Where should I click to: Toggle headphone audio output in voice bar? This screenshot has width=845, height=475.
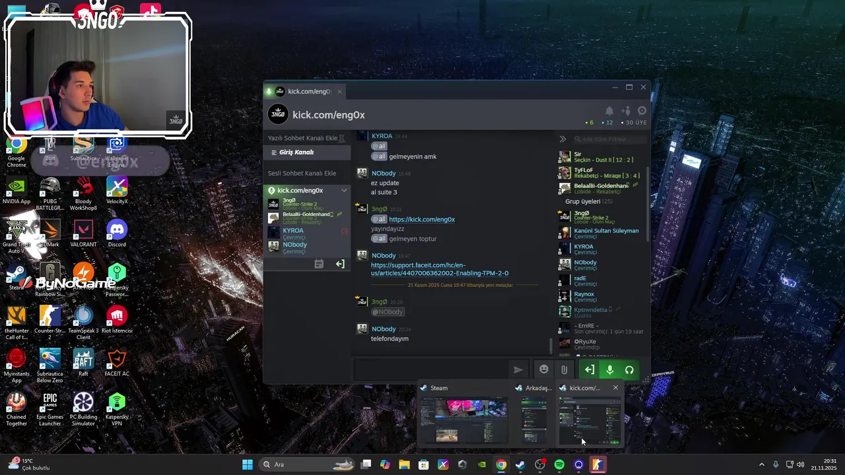click(x=629, y=370)
